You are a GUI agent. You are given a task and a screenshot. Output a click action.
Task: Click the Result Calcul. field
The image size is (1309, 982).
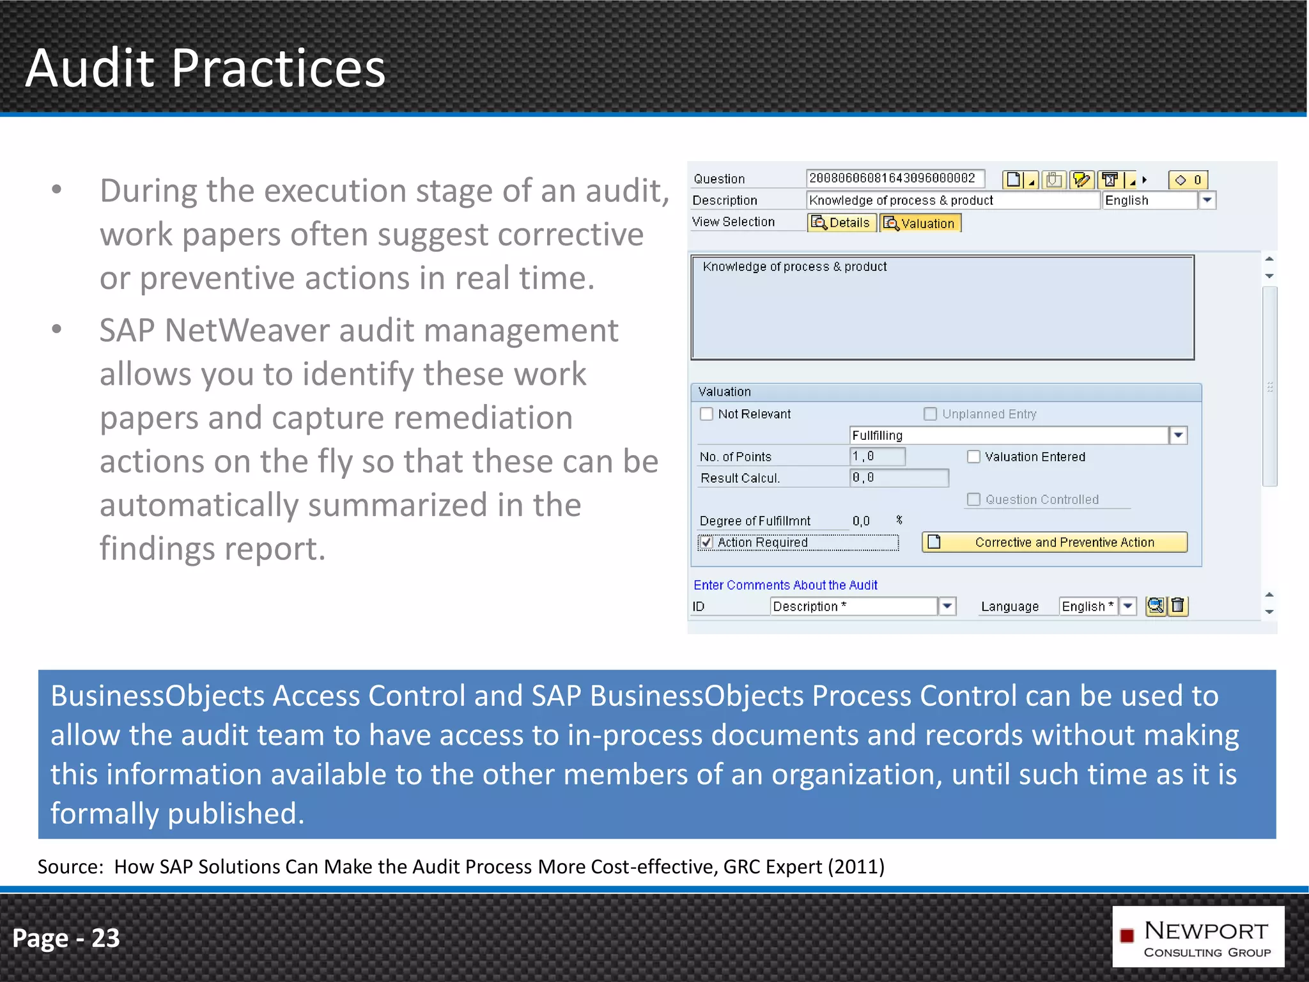[899, 478]
